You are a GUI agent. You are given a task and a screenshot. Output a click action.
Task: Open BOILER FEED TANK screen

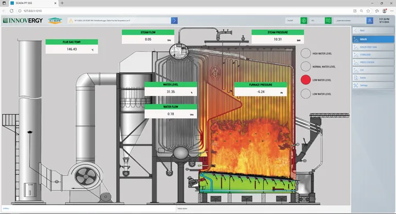[373, 47]
